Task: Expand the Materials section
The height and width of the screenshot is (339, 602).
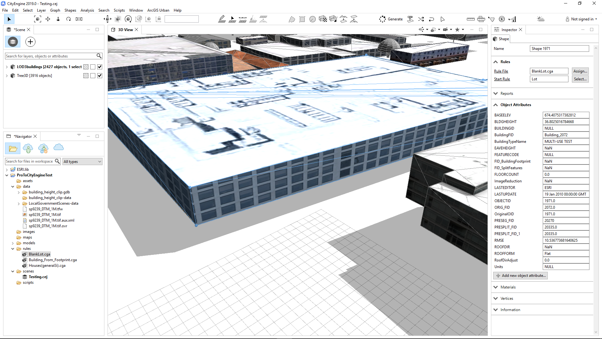Action: [495, 287]
